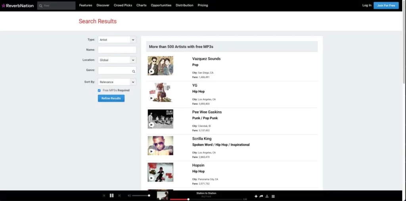Click 'Punk / Pop Punk' genre text
This screenshot has height=201, width=406.
click(x=205, y=118)
